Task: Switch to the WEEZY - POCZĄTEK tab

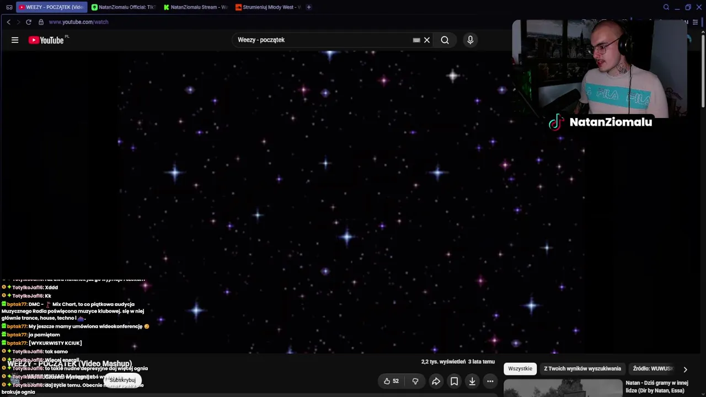Action: [x=51, y=7]
